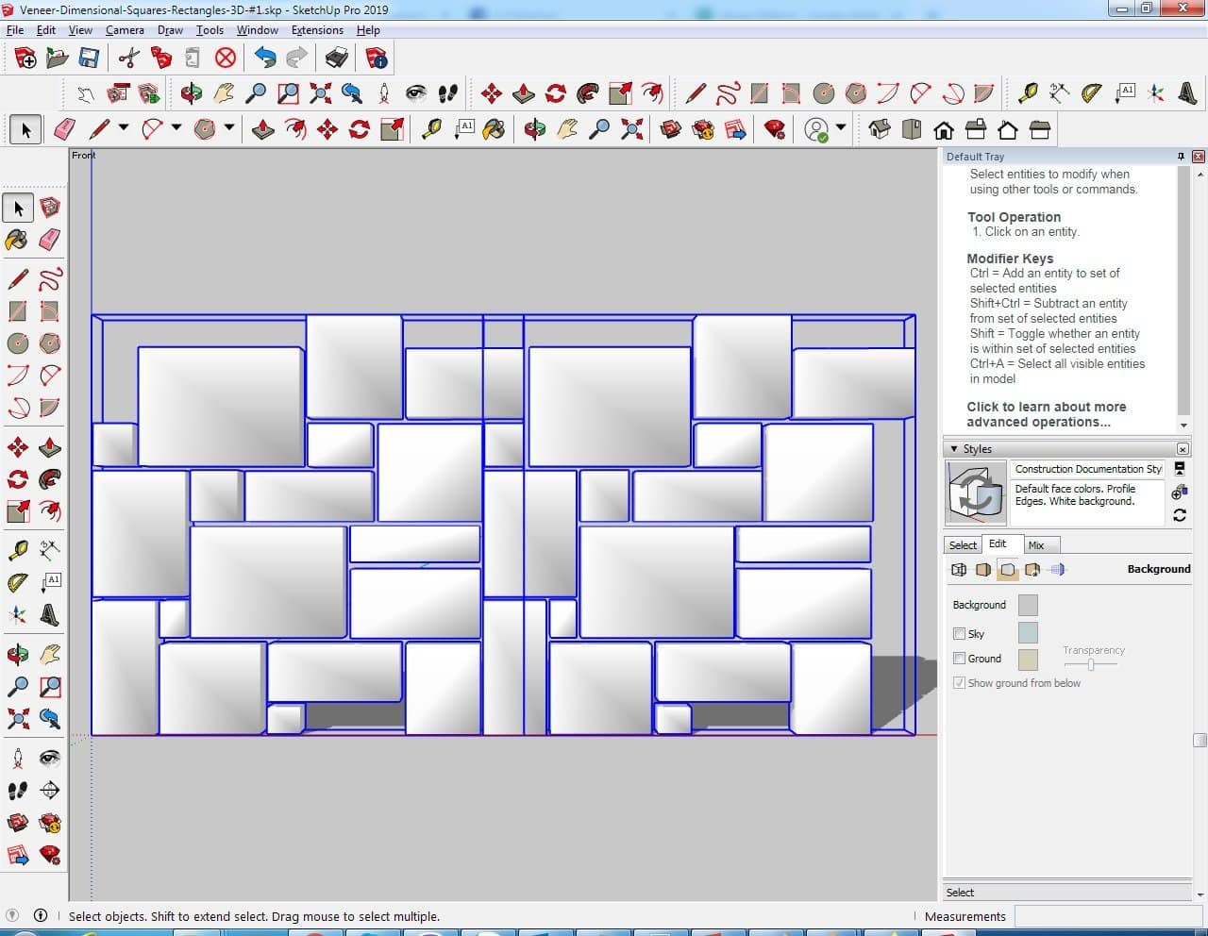This screenshot has width=1208, height=936.
Task: Click the Undo arrow icon
Action: click(265, 58)
